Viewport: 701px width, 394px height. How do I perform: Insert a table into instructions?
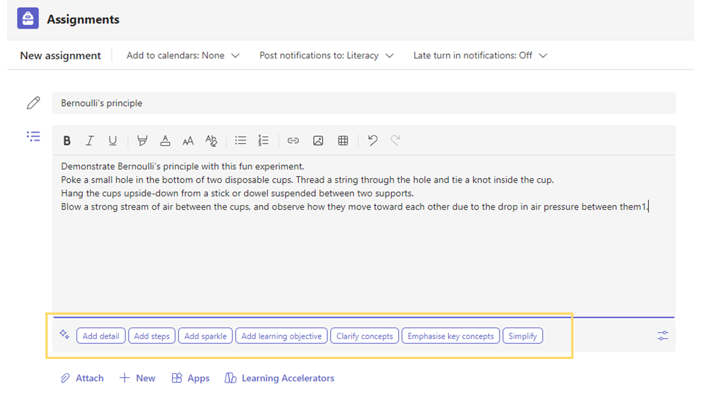click(x=343, y=141)
